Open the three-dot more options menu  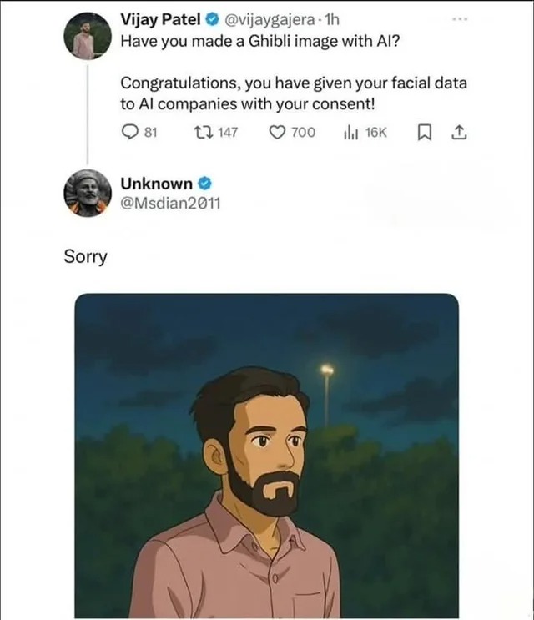tap(457, 18)
